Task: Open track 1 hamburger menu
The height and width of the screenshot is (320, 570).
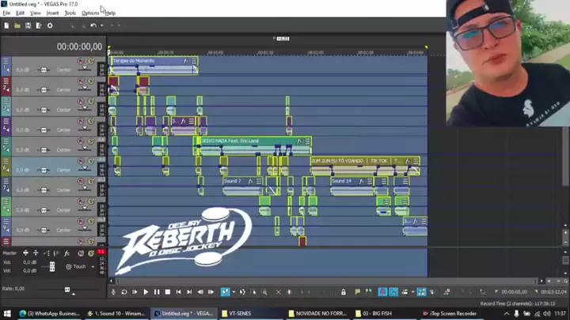Action: pos(6,61)
